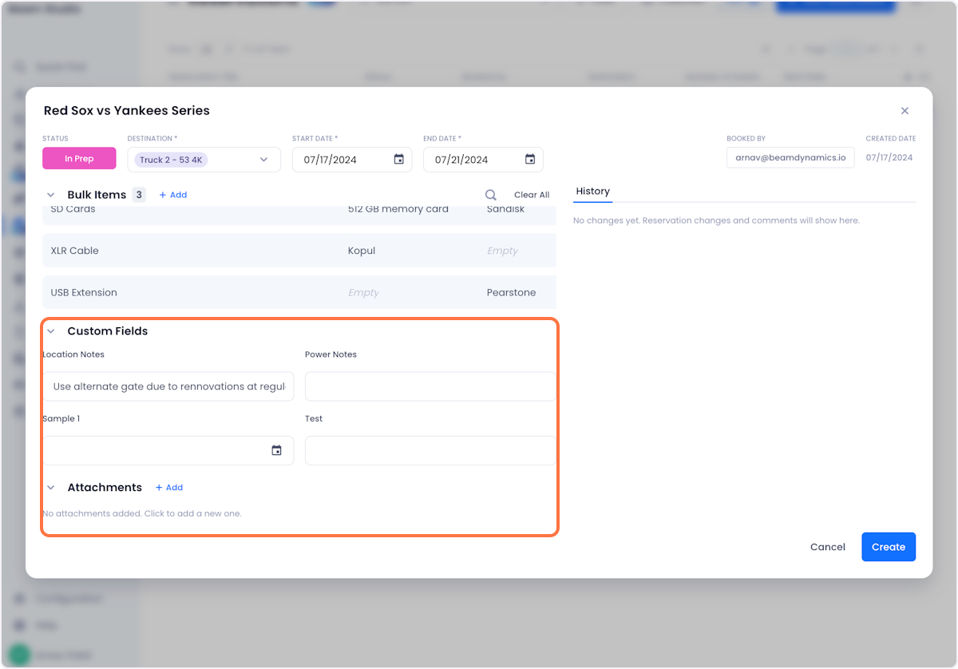Add a new attachment
The width and height of the screenshot is (958, 669).
click(x=169, y=488)
